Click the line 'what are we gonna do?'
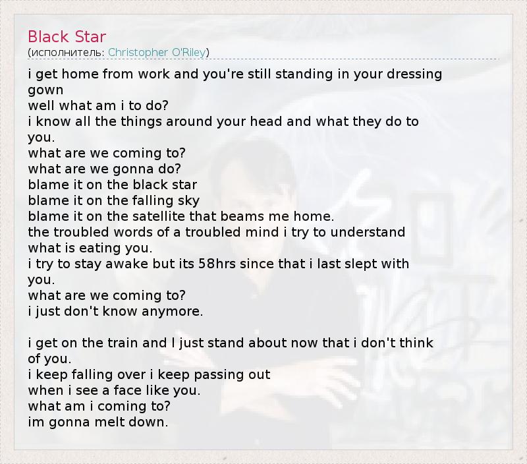 tap(104, 169)
